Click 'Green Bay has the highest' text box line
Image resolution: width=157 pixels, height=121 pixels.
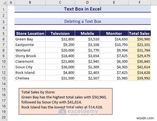pyautogui.click(x=64, y=97)
